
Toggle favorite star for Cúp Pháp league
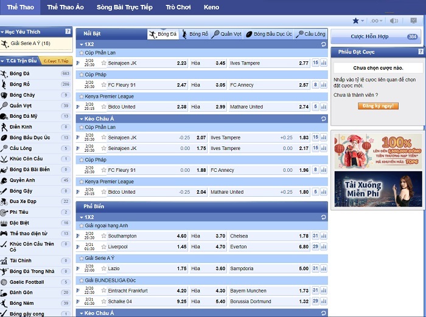coord(80,75)
